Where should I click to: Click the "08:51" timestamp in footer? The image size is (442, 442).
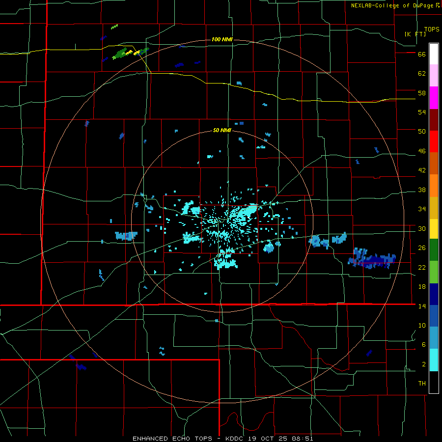click(304, 439)
